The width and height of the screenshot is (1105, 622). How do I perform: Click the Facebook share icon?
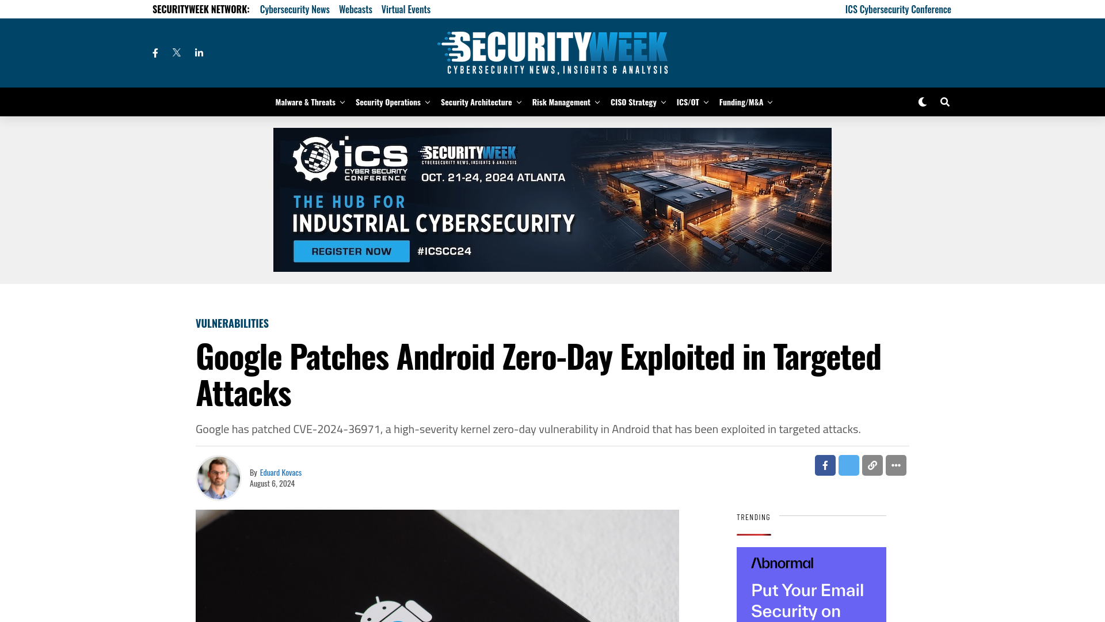click(x=825, y=465)
